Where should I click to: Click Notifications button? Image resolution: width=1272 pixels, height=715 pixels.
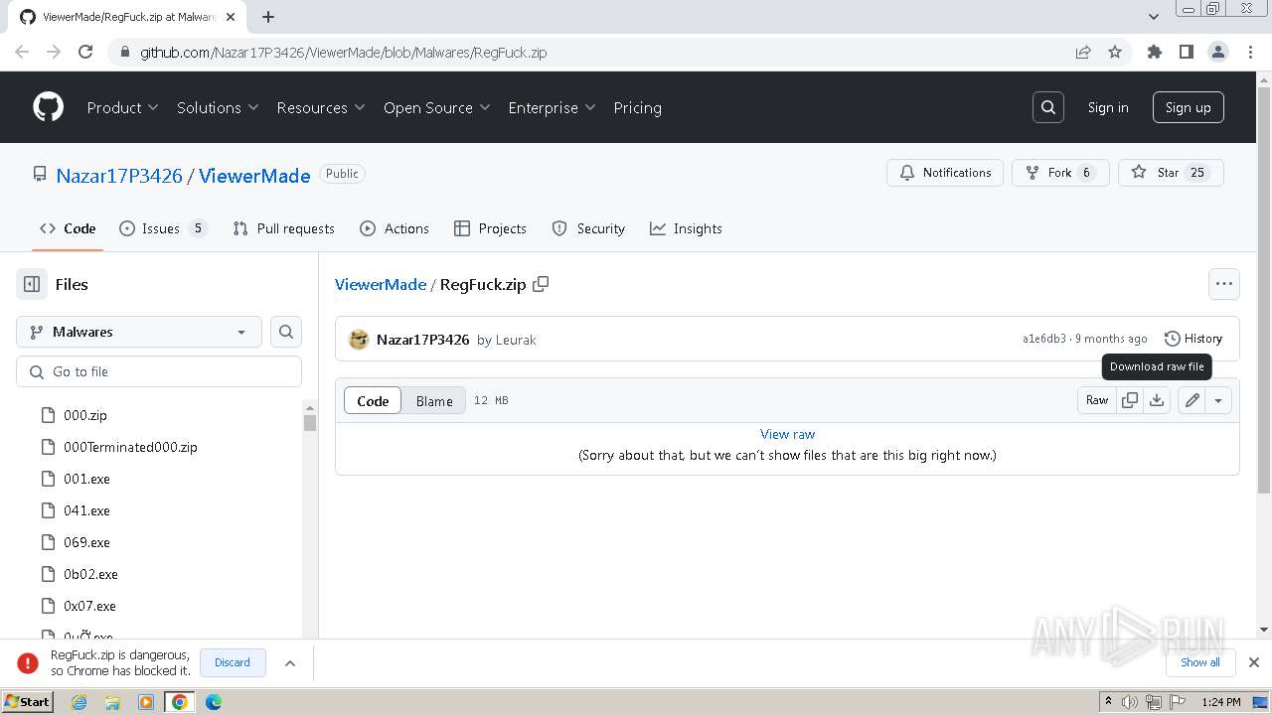tap(945, 173)
